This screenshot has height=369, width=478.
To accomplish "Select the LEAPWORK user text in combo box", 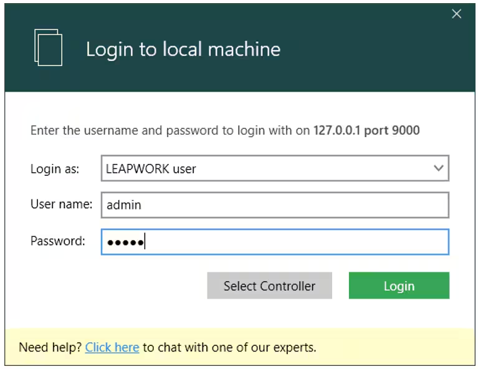I will tap(151, 168).
